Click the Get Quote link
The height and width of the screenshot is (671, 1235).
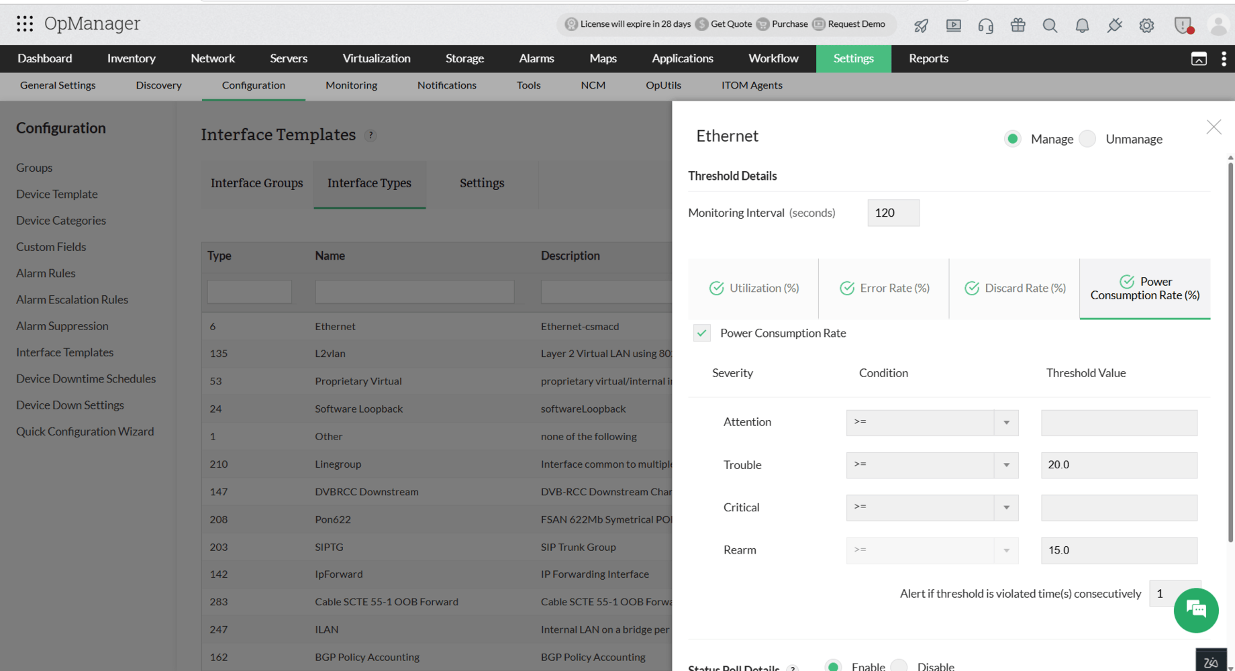click(x=724, y=24)
